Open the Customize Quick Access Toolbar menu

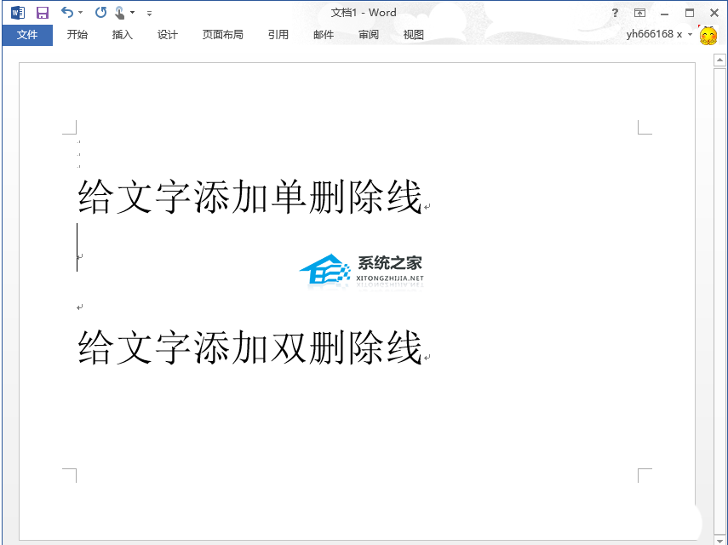click(149, 14)
